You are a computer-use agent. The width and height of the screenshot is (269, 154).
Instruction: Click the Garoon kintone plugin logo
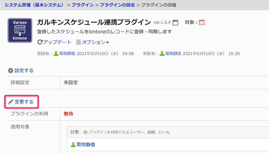(x=20, y=30)
